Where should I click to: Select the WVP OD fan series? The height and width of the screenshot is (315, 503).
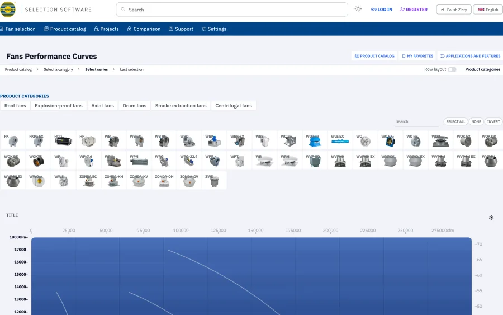(x=315, y=160)
